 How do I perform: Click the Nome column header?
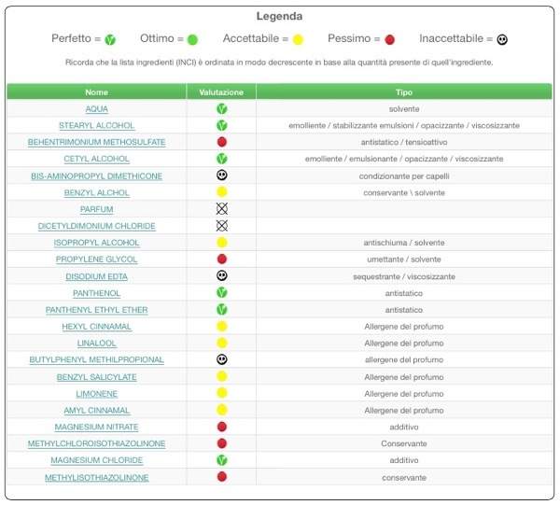click(x=97, y=92)
